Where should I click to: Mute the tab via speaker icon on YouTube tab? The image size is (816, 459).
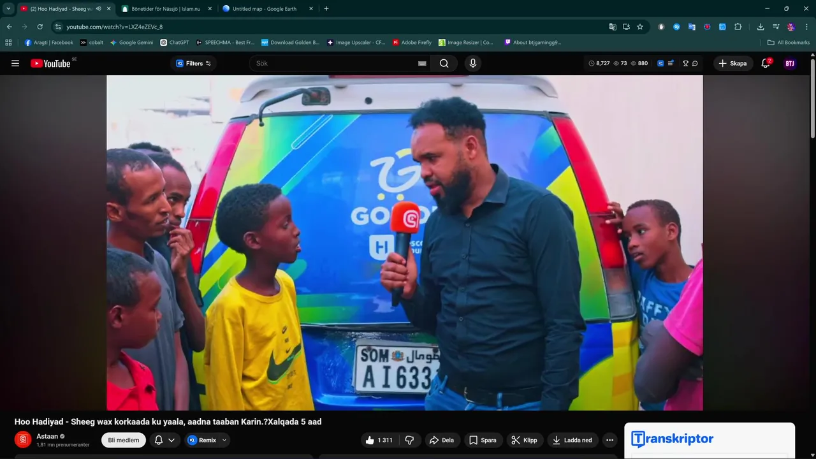coord(98,9)
